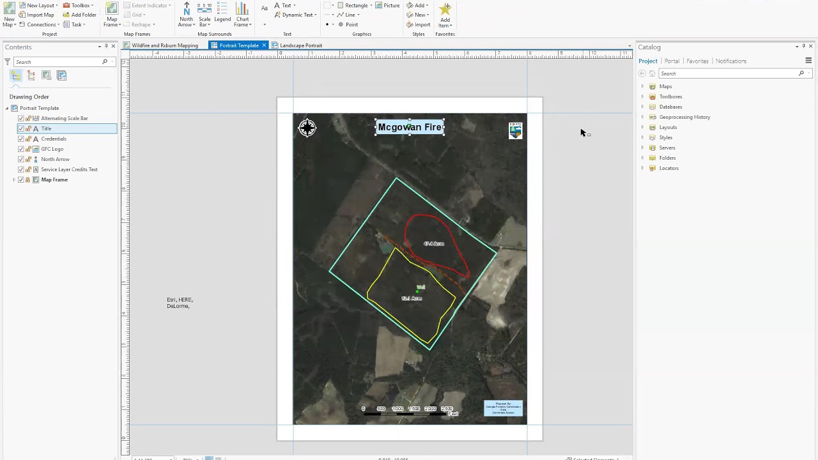
Task: Select the fourth Contents list view icon
Action: [x=61, y=75]
